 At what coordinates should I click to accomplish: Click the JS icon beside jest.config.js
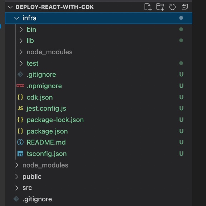click(x=20, y=109)
